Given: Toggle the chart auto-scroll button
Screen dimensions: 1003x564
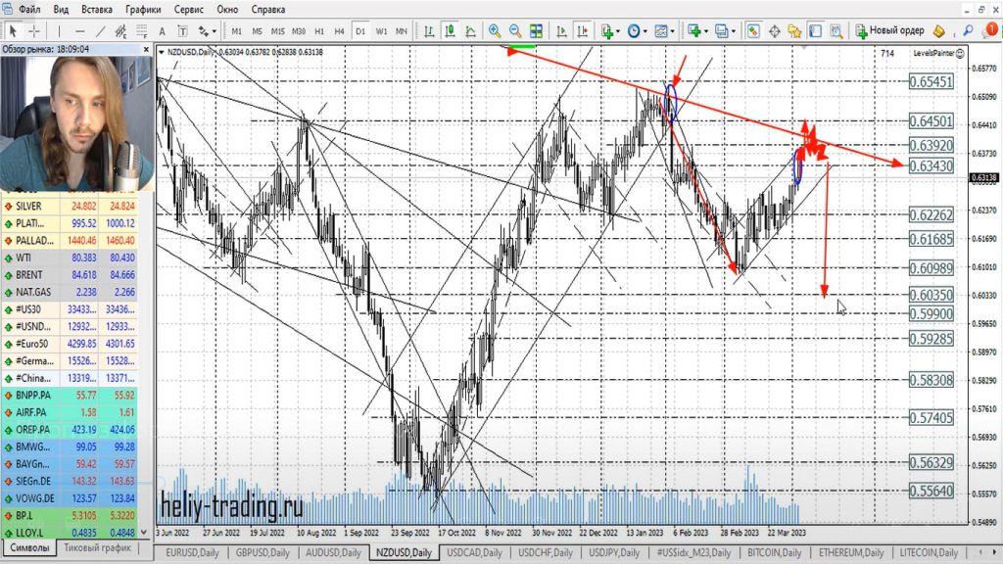Looking at the screenshot, I should coord(563,30).
